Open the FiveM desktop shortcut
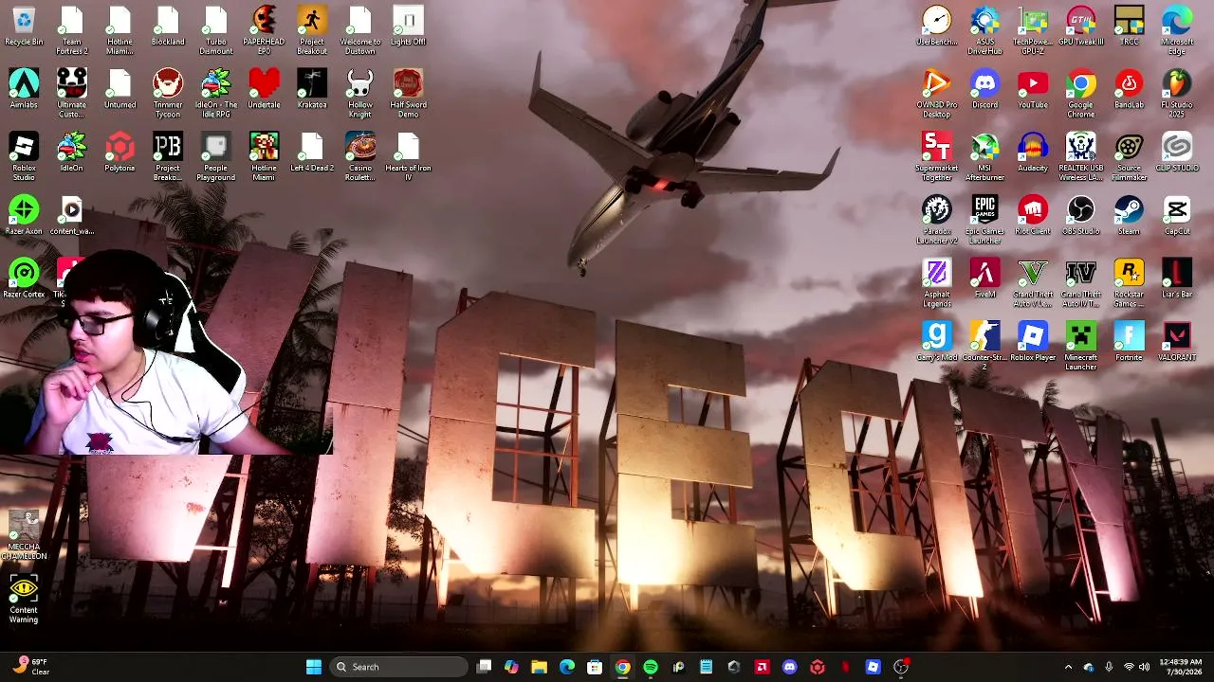 (x=984, y=279)
